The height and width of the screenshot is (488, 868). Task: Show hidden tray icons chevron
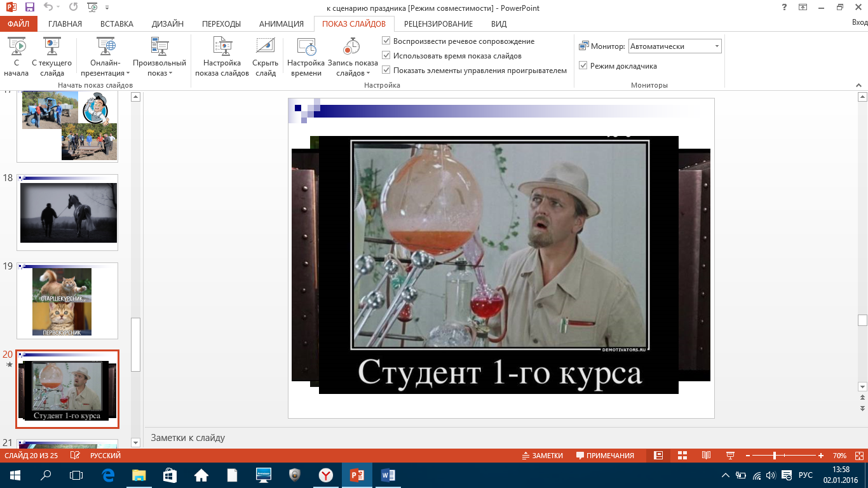click(726, 475)
